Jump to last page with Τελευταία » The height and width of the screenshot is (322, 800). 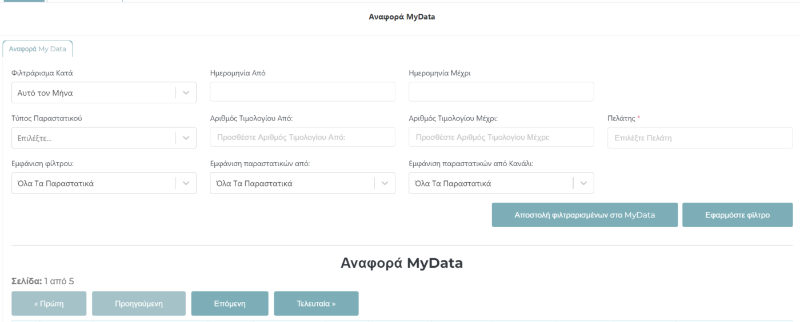317,304
